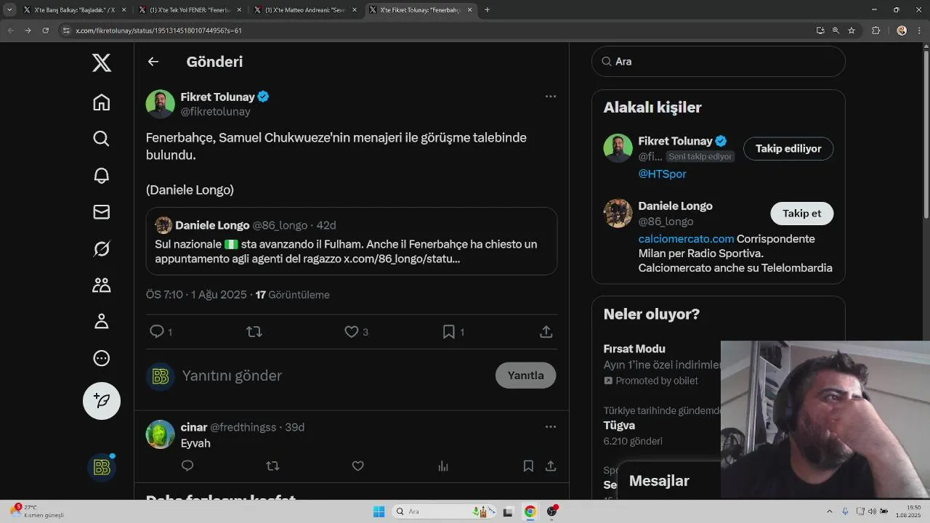Viewport: 930px width, 523px height.
Task: Open Grok icon in sidebar
Action: coord(102,248)
